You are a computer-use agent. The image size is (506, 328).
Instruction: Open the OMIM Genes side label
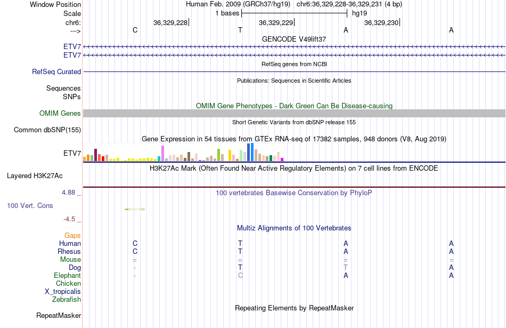[x=60, y=114]
